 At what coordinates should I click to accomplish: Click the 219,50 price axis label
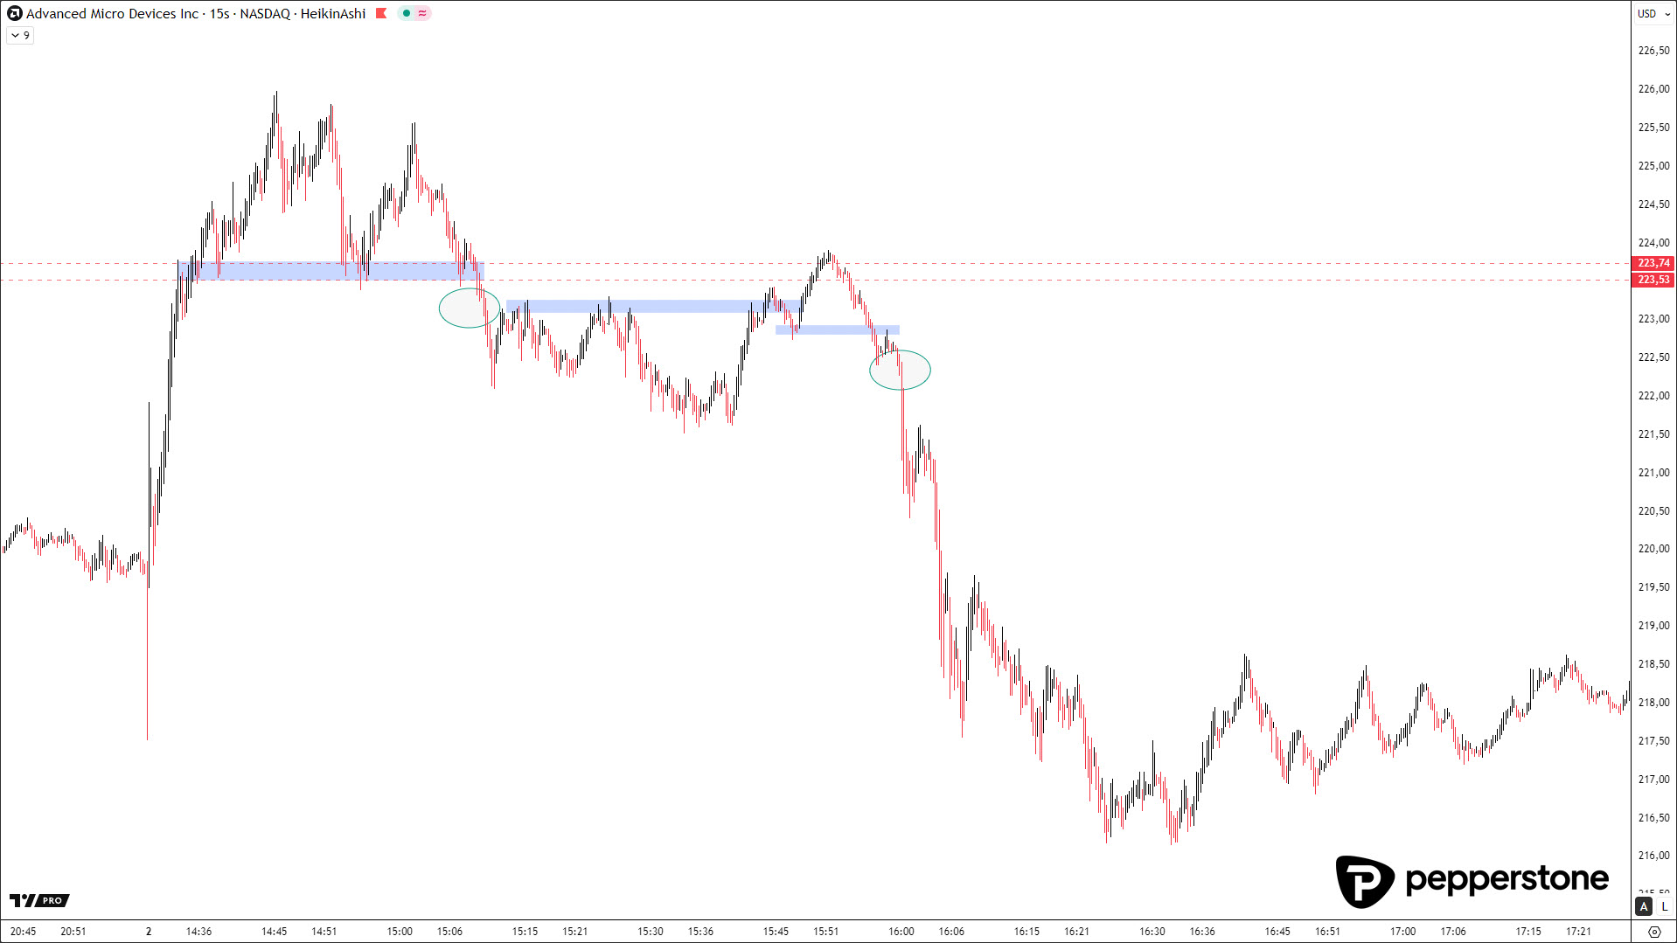tap(1653, 587)
